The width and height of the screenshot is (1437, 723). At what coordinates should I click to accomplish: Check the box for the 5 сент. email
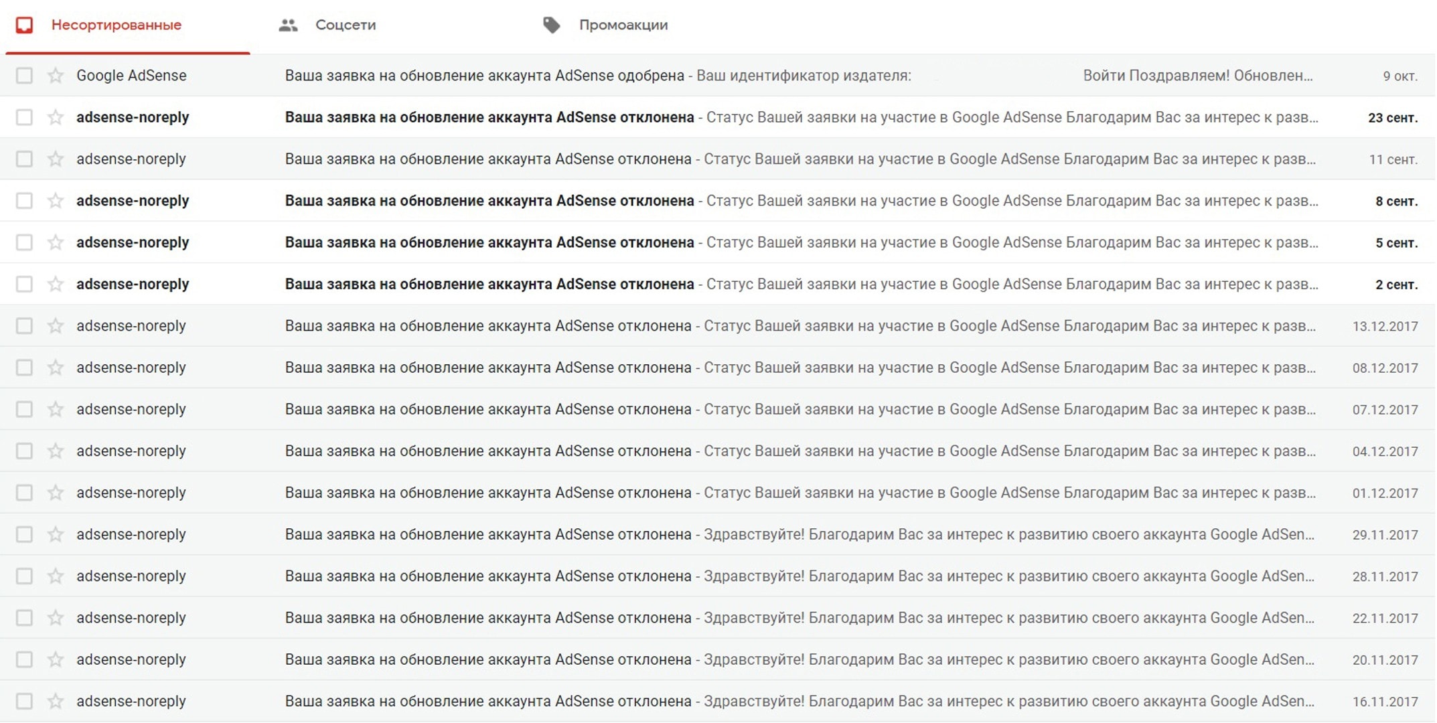click(24, 242)
